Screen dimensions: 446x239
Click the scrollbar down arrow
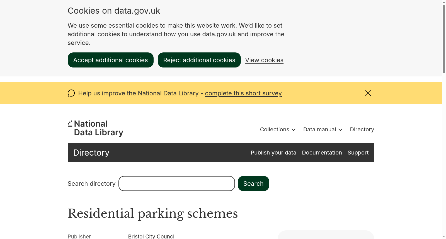click(444, 236)
